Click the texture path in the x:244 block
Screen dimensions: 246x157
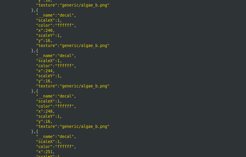85,86
